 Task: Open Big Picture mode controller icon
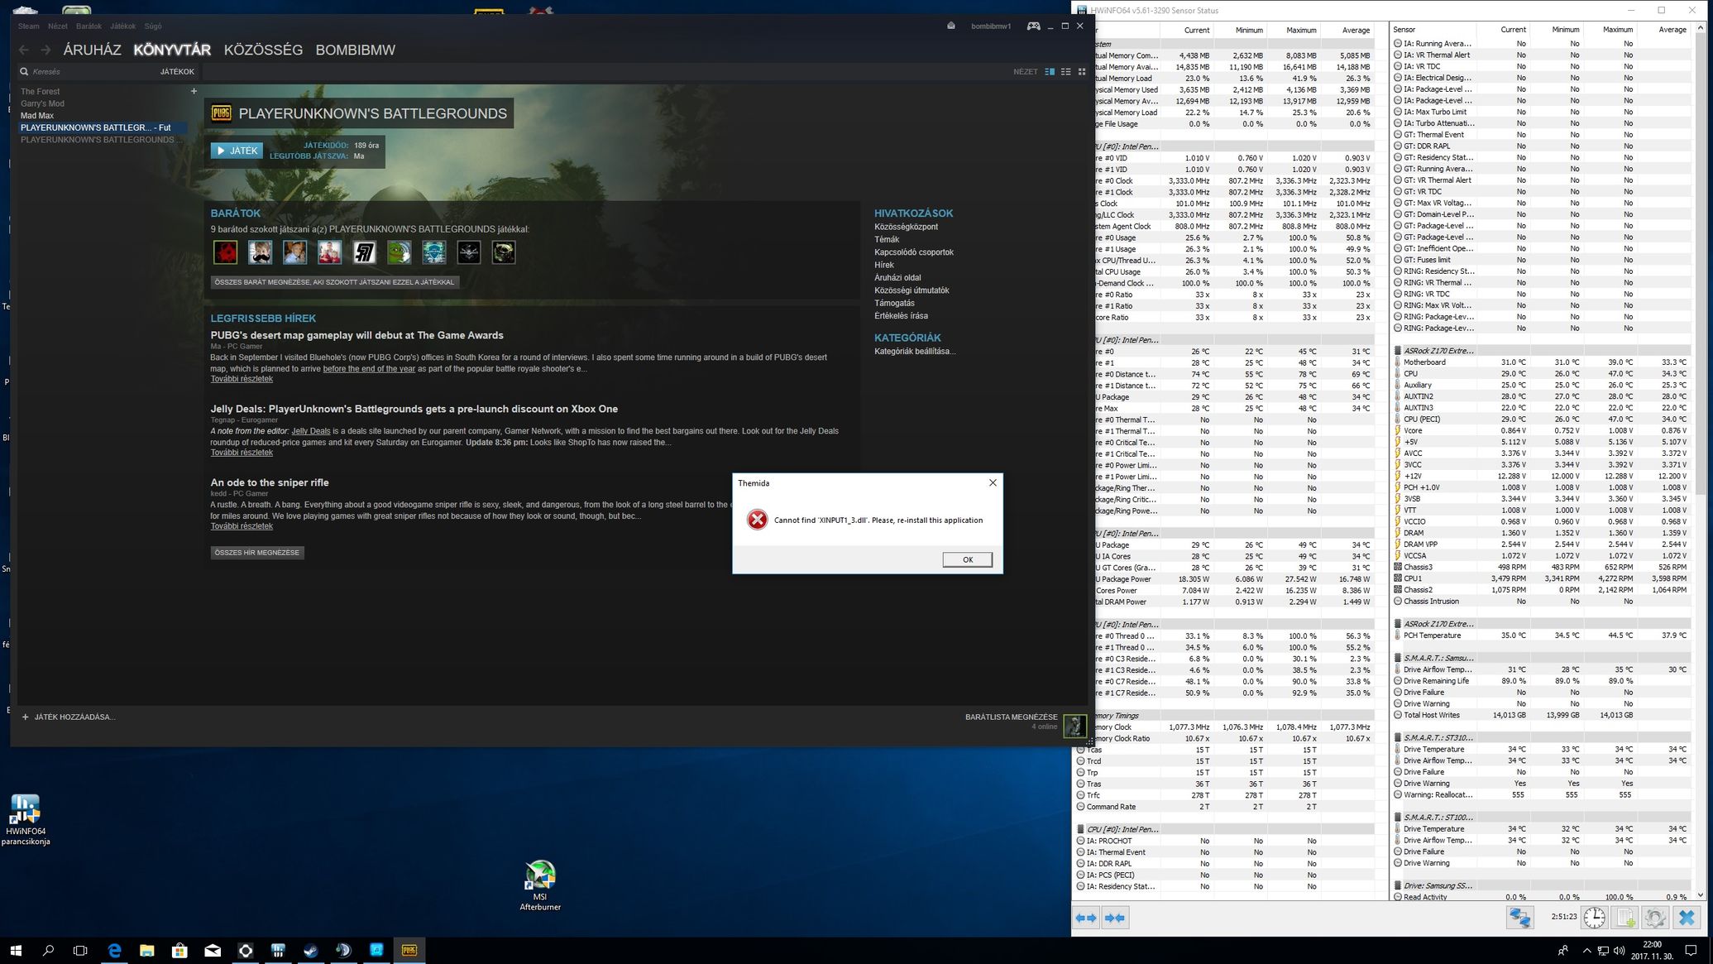coord(1033,26)
